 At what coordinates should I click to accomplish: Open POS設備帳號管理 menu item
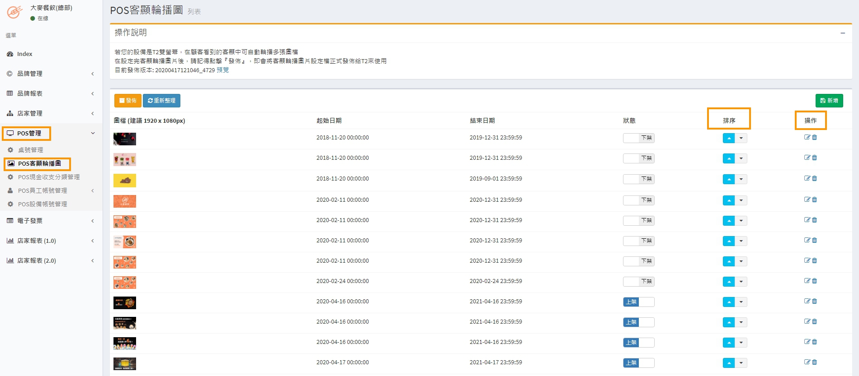point(42,204)
